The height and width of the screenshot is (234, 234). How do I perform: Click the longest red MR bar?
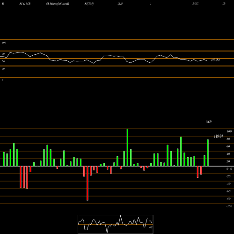[x=88, y=183]
